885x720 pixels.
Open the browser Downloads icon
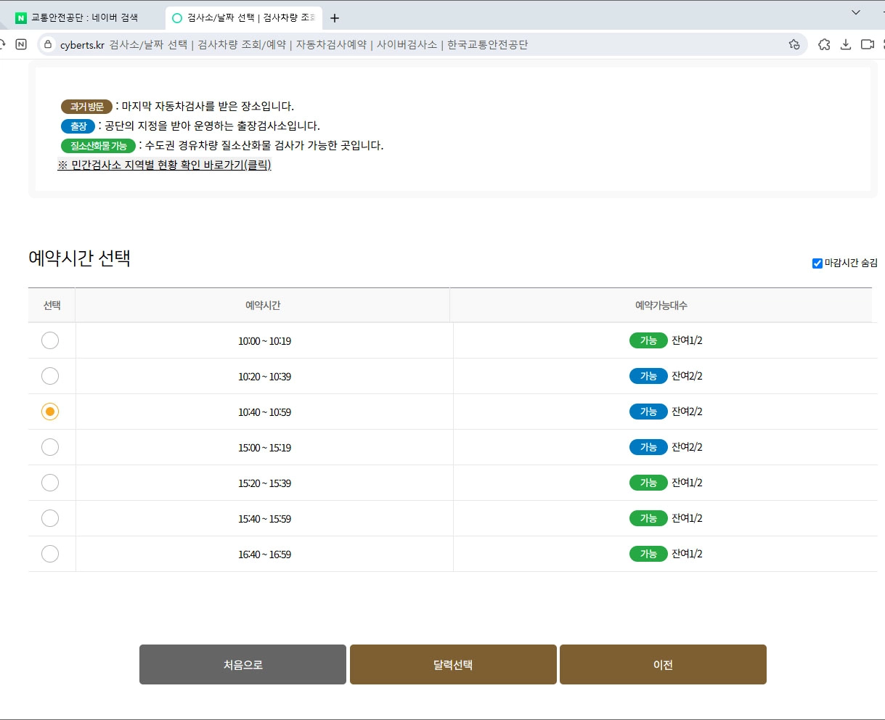coord(845,44)
